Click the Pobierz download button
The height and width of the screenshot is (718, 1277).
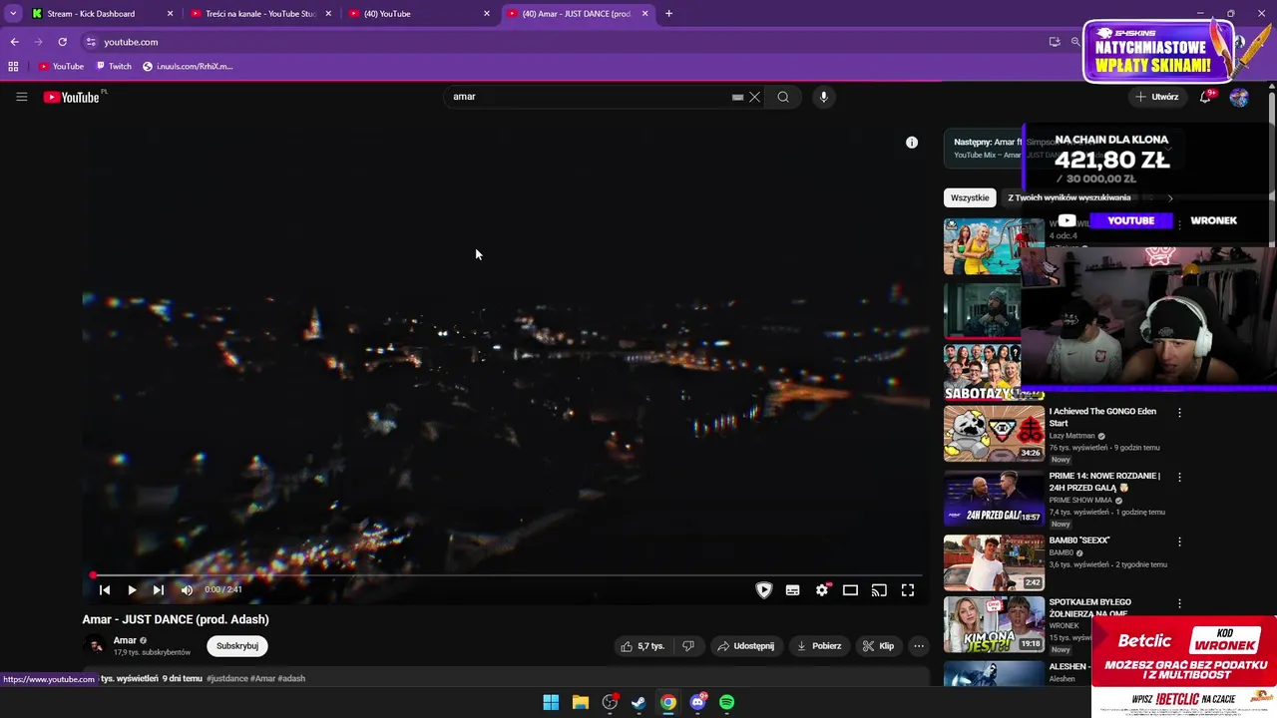(x=818, y=646)
